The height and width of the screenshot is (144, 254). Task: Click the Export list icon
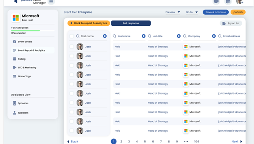(x=224, y=23)
